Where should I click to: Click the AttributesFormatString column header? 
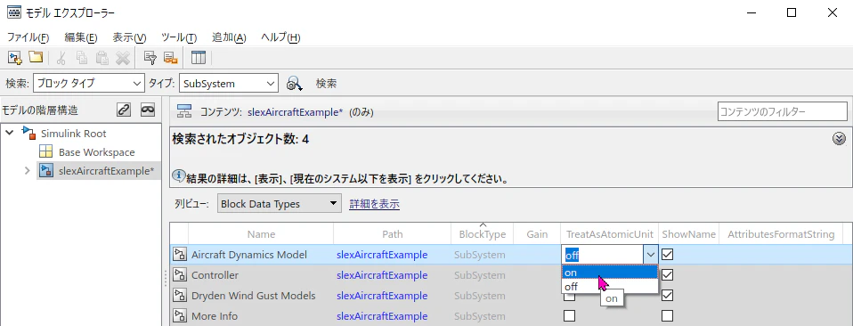click(x=781, y=234)
